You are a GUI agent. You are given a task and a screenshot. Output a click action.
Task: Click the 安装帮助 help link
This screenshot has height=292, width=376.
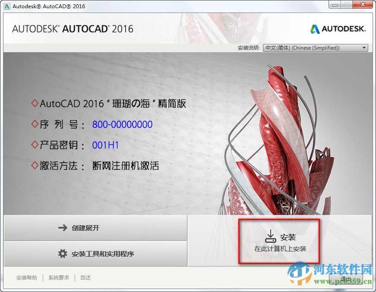click(x=27, y=277)
